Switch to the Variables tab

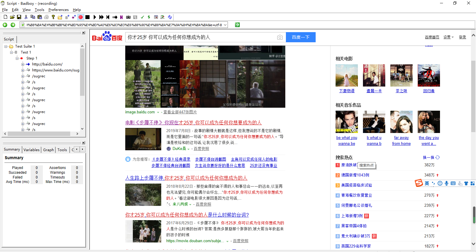click(x=32, y=150)
